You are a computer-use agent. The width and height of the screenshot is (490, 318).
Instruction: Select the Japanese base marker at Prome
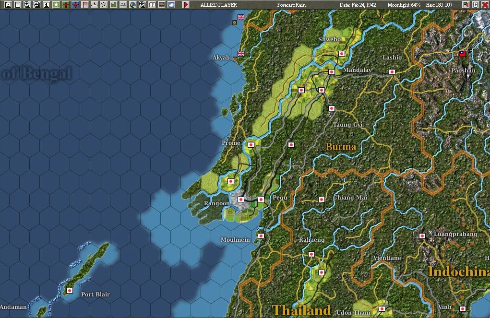[251, 145]
